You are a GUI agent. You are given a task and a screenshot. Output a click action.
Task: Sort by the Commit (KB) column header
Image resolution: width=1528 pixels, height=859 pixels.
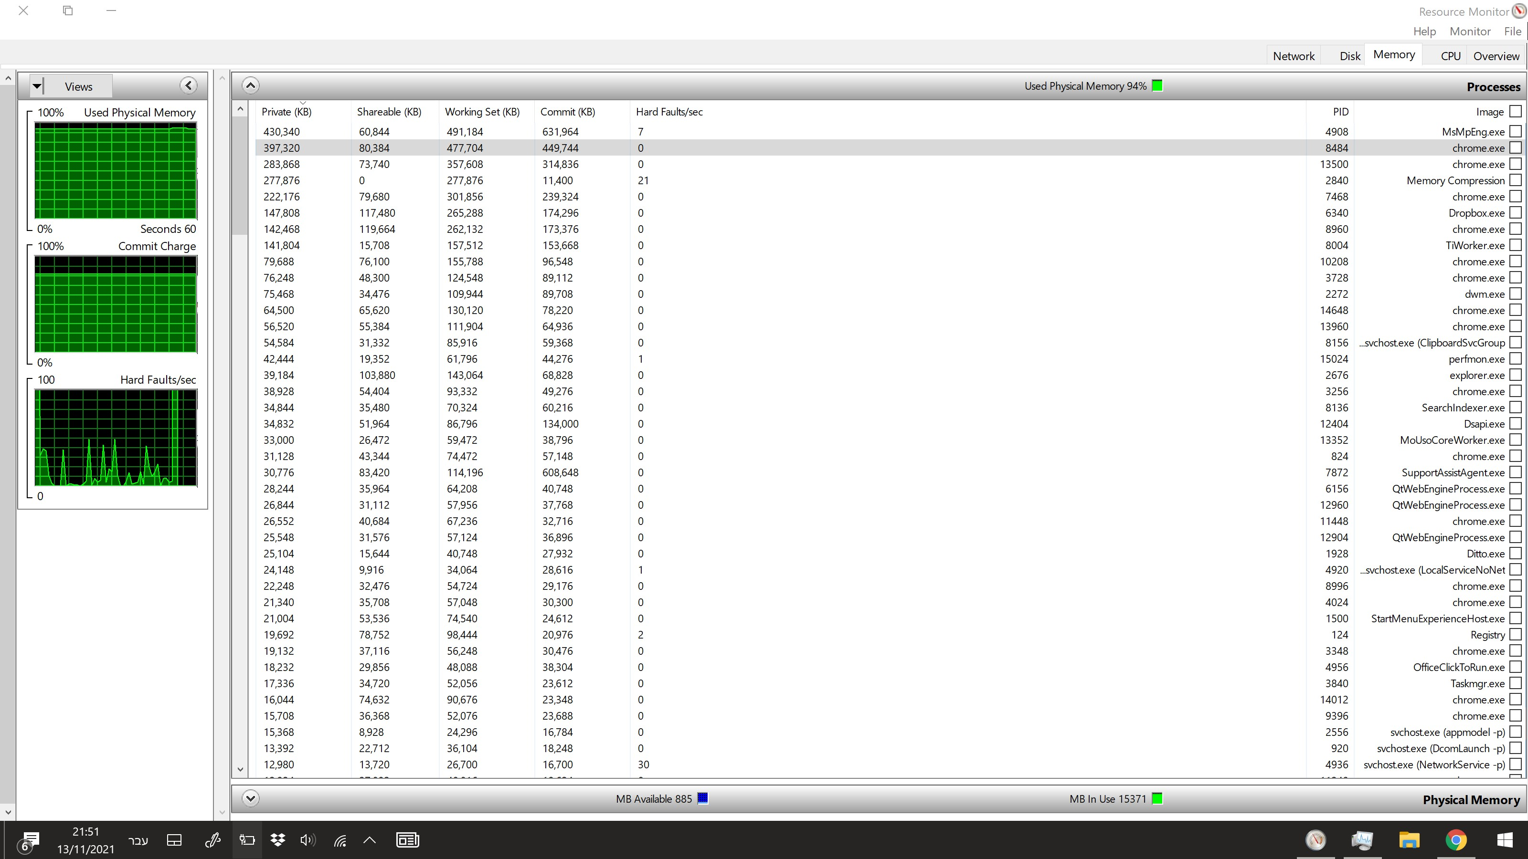pyautogui.click(x=568, y=112)
